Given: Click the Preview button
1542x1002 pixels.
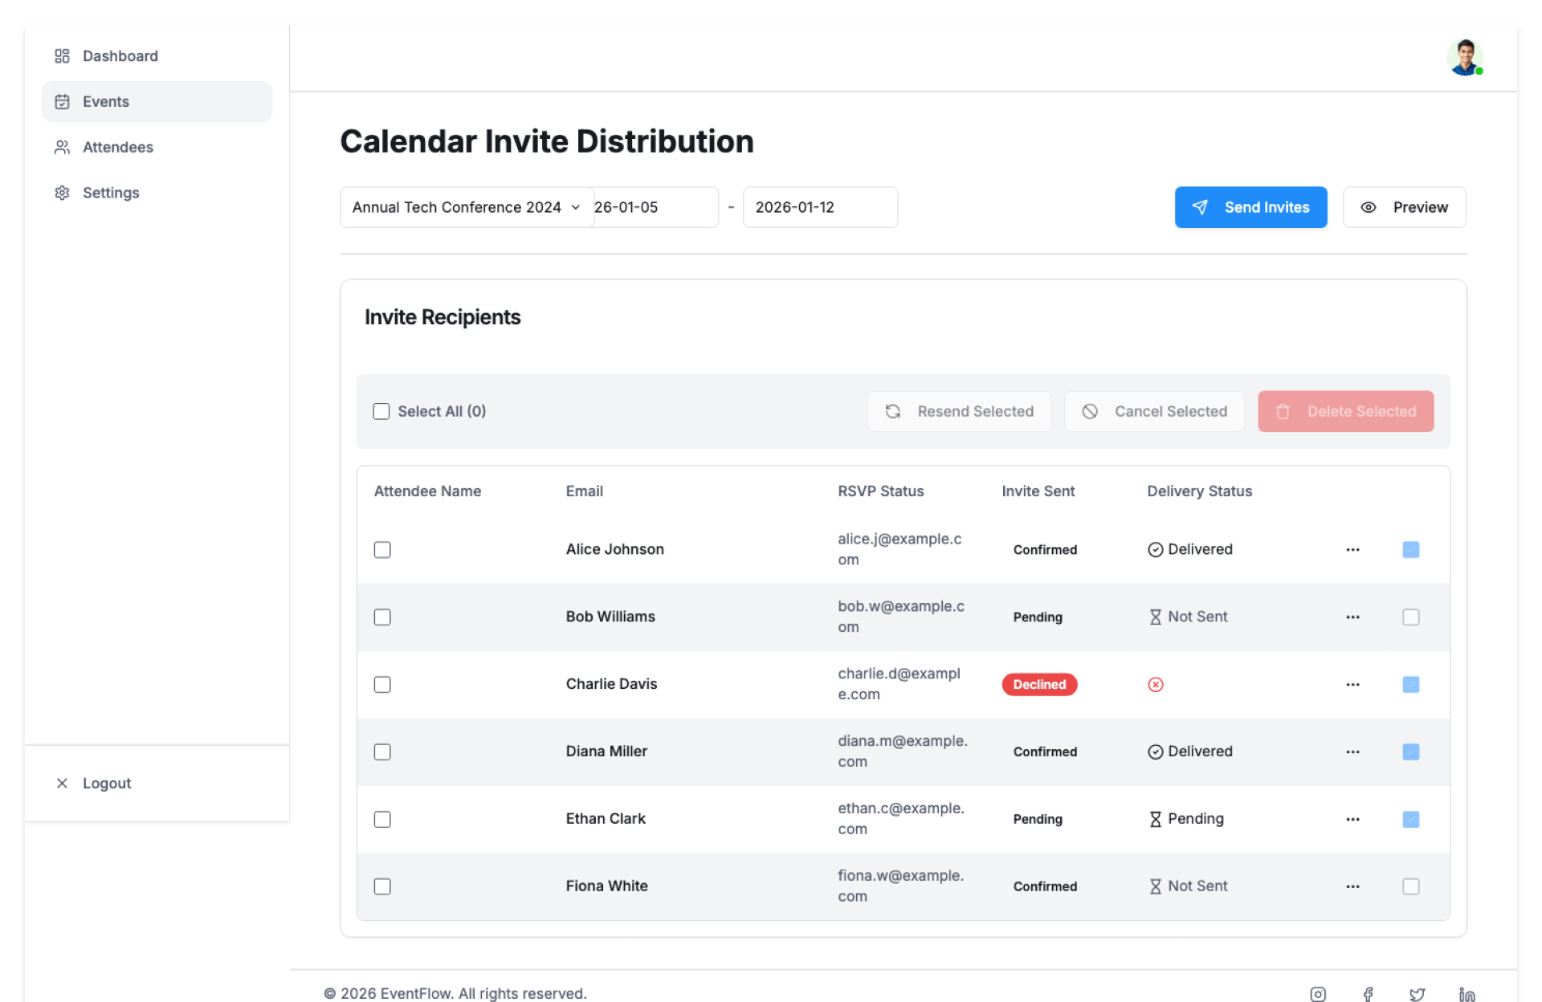Looking at the screenshot, I should point(1404,207).
